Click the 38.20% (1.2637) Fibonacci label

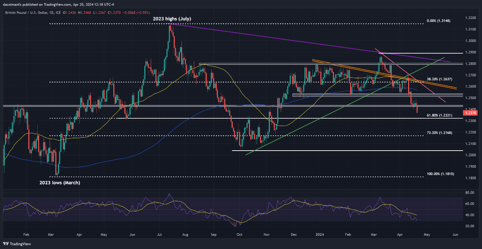tap(438, 79)
